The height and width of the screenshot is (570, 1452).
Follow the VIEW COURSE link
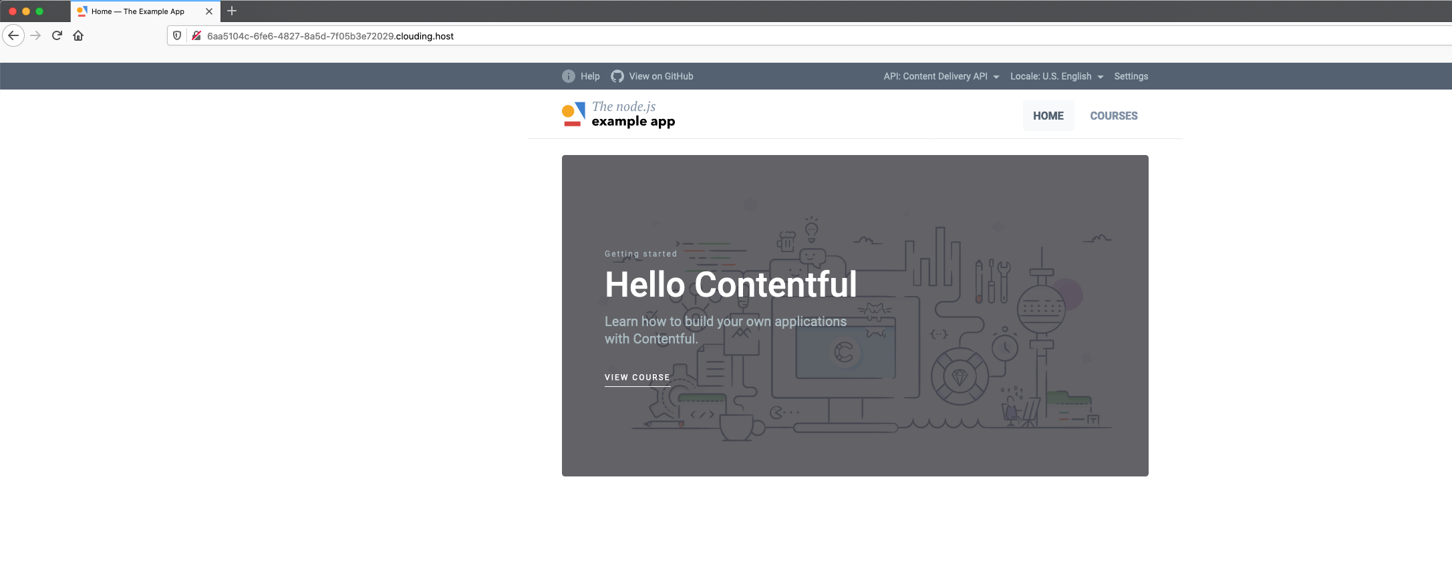pos(637,378)
